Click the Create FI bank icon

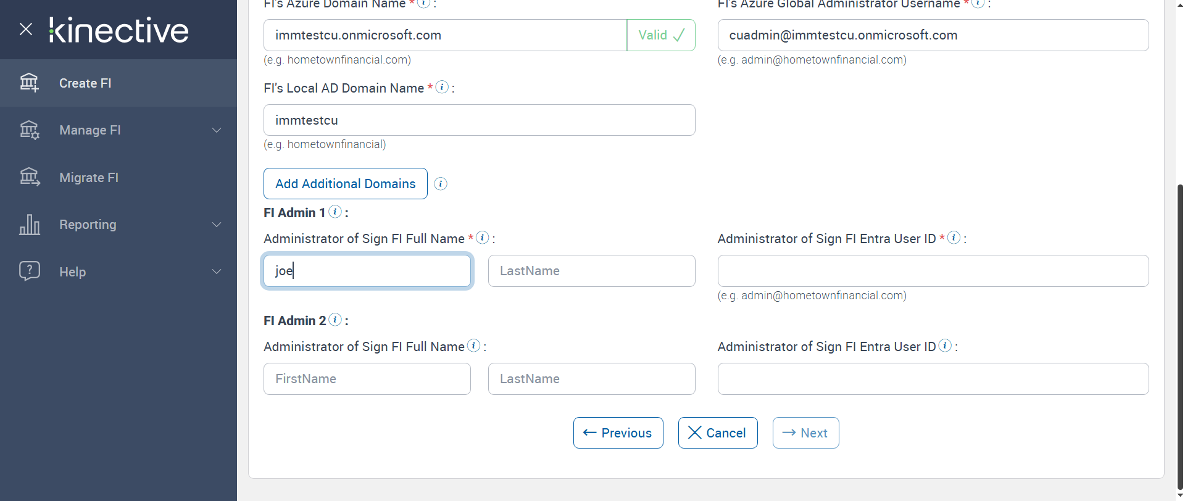pos(29,83)
